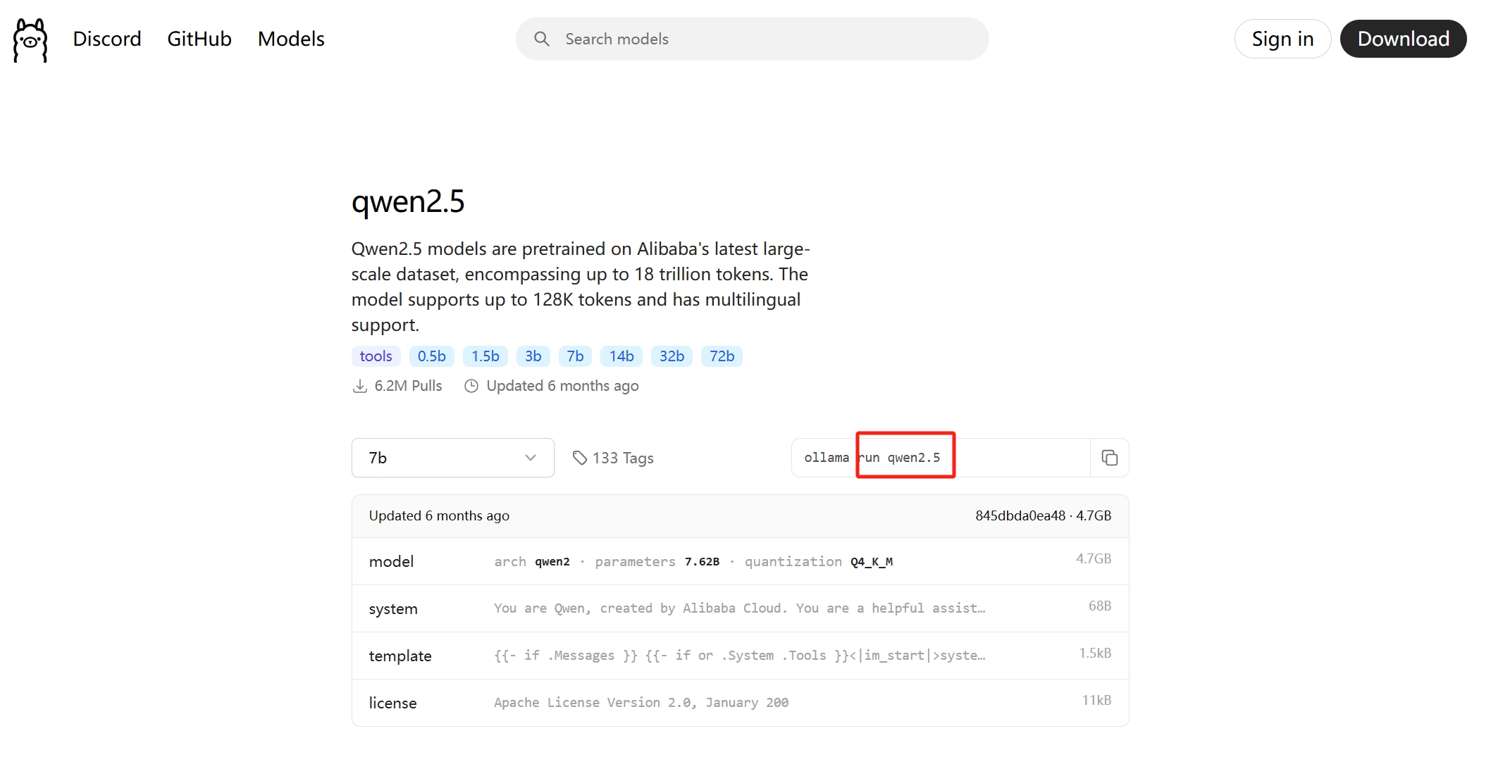Click the clock icon beside Updated
The height and width of the screenshot is (776, 1491).
471,386
